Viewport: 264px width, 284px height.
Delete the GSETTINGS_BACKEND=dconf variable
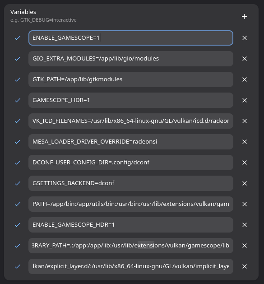[x=245, y=183]
